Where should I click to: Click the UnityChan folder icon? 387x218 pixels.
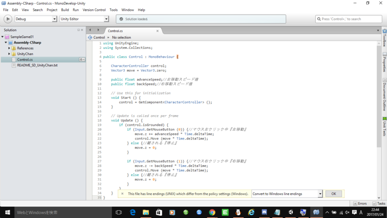[x=14, y=54]
